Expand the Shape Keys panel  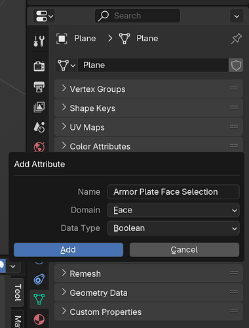149,108
